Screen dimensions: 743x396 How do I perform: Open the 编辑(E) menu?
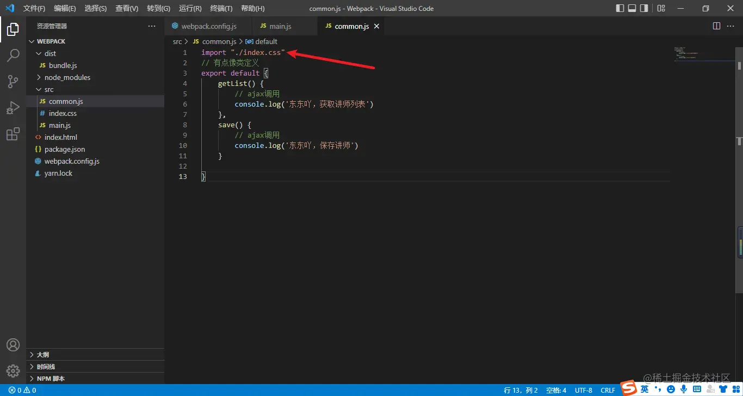tap(65, 8)
